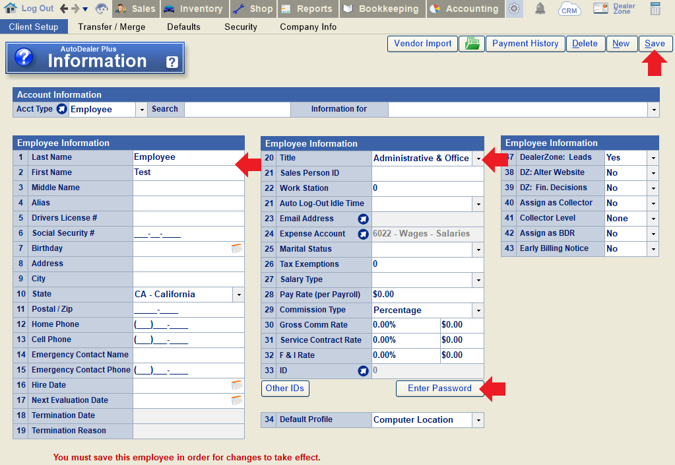Click the New button
Viewport: 675px width, 465px height.
pyautogui.click(x=621, y=44)
